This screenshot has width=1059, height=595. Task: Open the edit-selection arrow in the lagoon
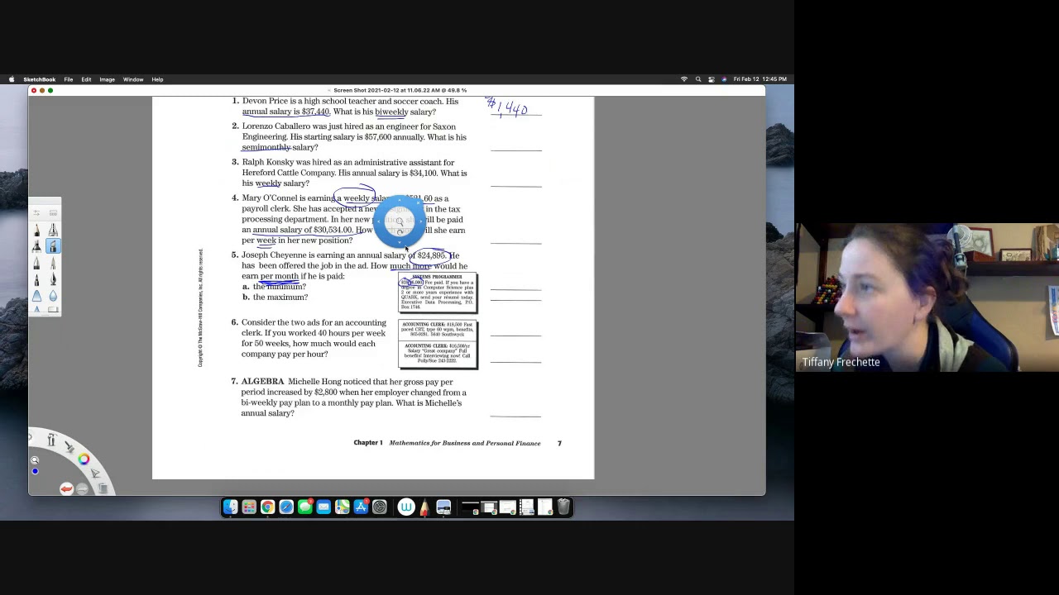95,473
